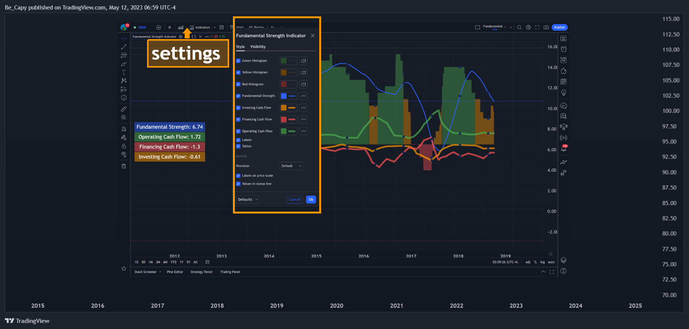Open the notifications bell icon
This screenshot has width=689, height=329.
pyautogui.click(x=564, y=149)
